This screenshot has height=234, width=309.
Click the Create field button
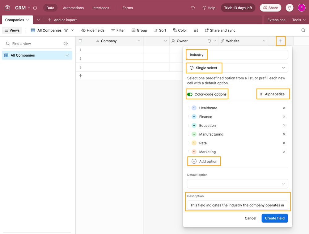point(274,218)
